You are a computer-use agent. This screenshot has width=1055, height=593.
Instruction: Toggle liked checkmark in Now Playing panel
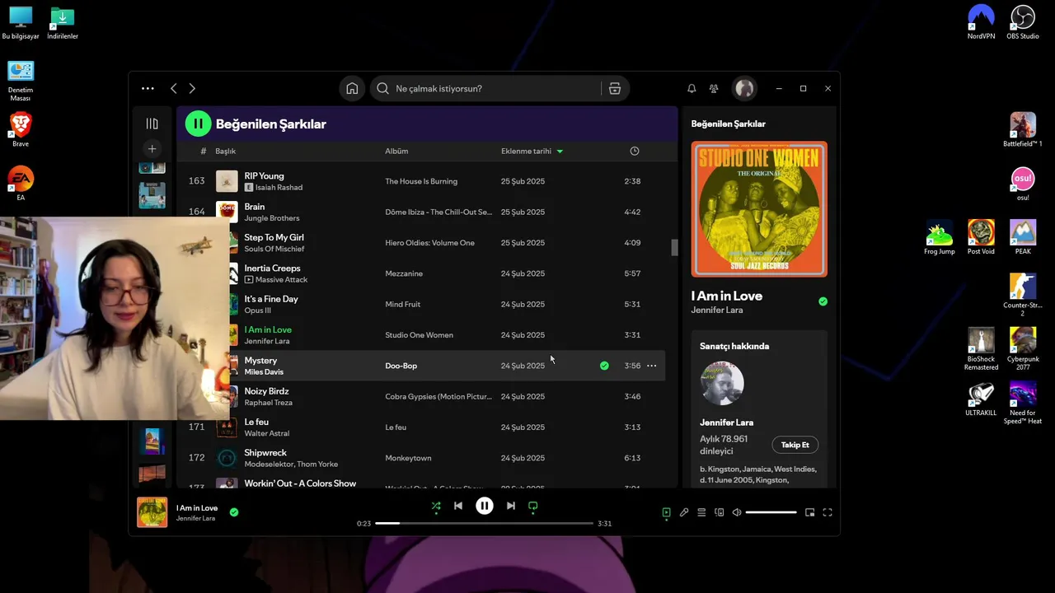[x=823, y=301]
